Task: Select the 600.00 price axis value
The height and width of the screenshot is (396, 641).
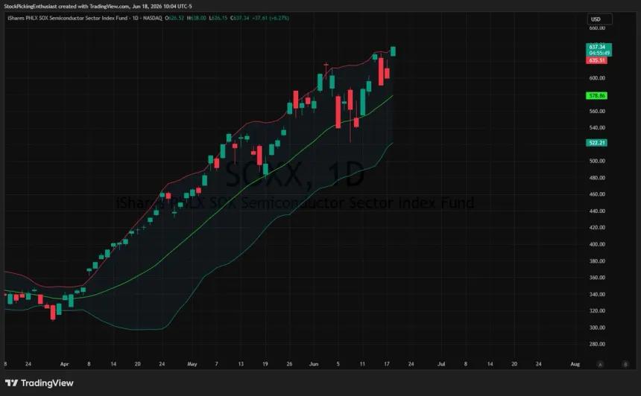Action: click(x=597, y=78)
